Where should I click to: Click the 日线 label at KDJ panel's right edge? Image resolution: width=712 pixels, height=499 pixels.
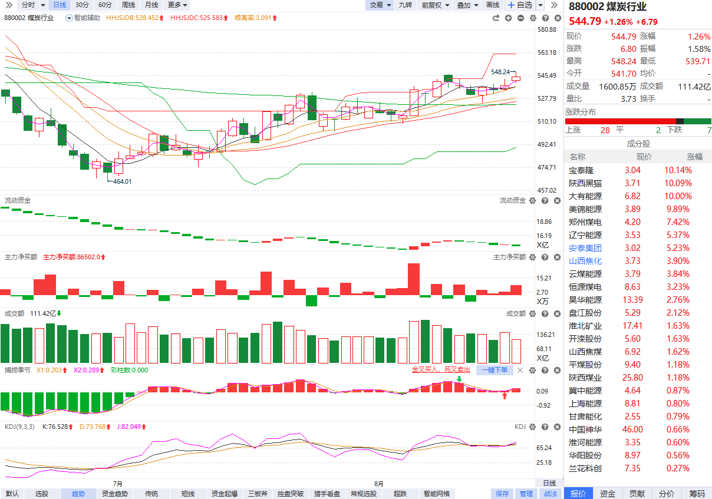[x=549, y=483]
